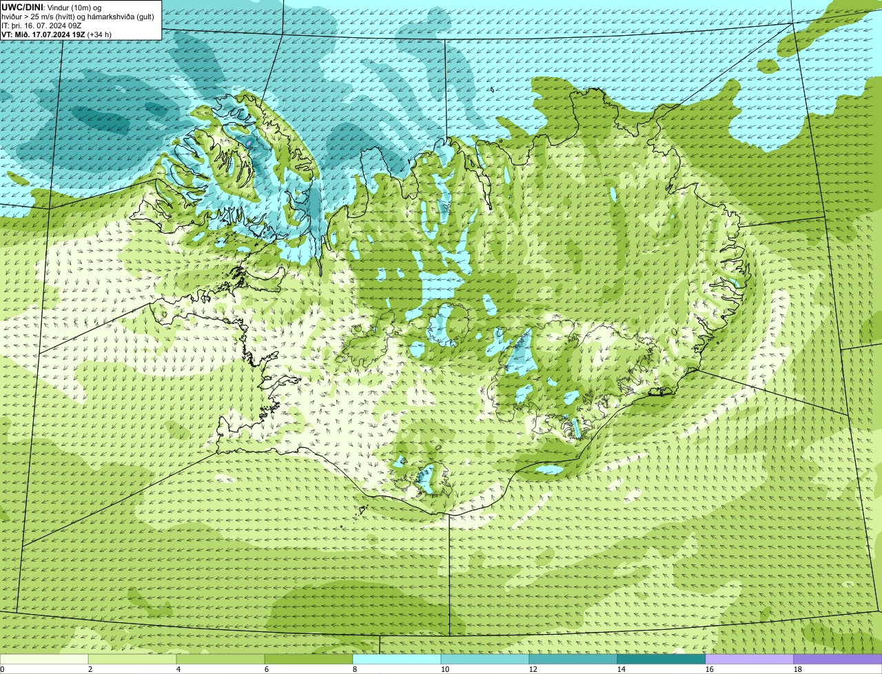Click the 'VT: Mið. 17.07.2024 19Z (+34 h)' line

coord(57,34)
